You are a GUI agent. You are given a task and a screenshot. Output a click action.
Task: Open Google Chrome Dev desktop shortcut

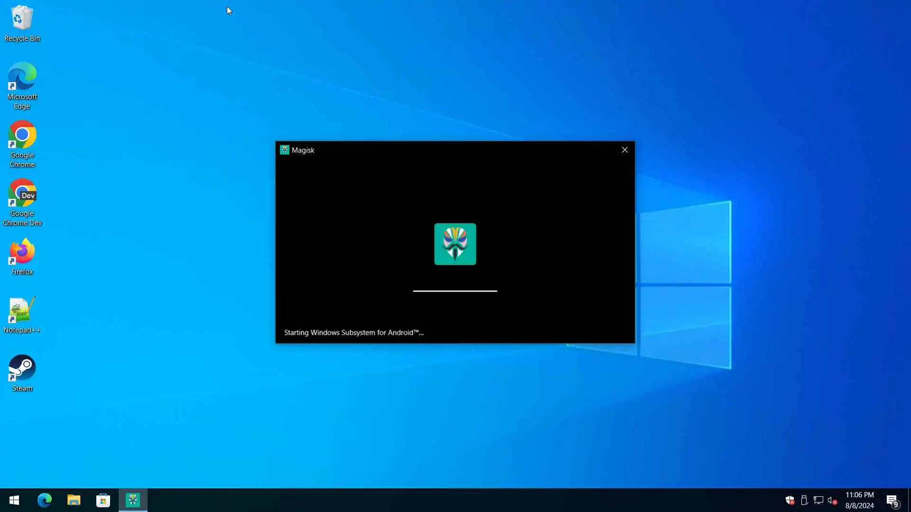pos(22,202)
